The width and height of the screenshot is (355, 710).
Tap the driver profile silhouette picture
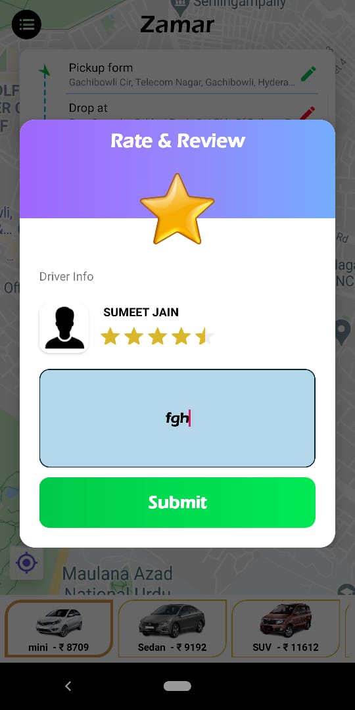64,328
